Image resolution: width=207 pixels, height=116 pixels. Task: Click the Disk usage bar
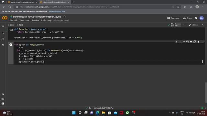pos(178,26)
